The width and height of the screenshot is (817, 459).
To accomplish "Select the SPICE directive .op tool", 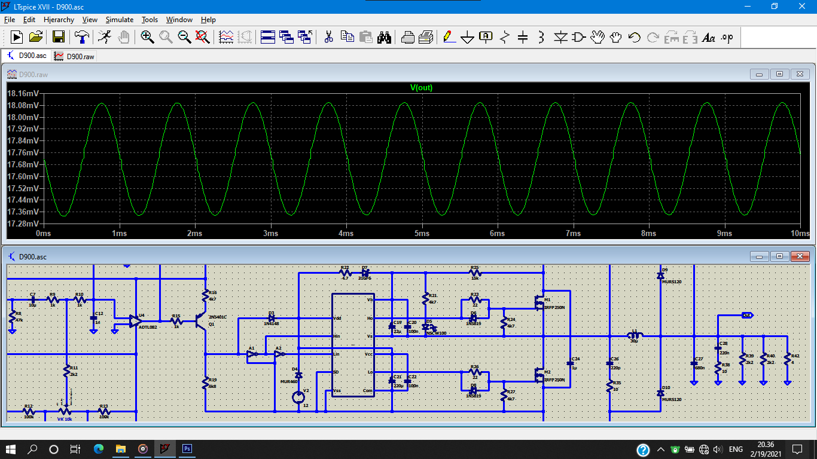I will tap(727, 37).
